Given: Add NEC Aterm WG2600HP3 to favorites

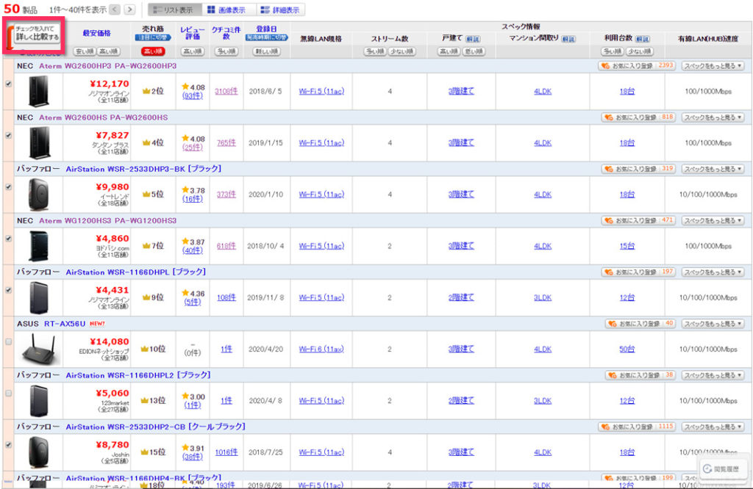Looking at the screenshot, I should [638, 65].
